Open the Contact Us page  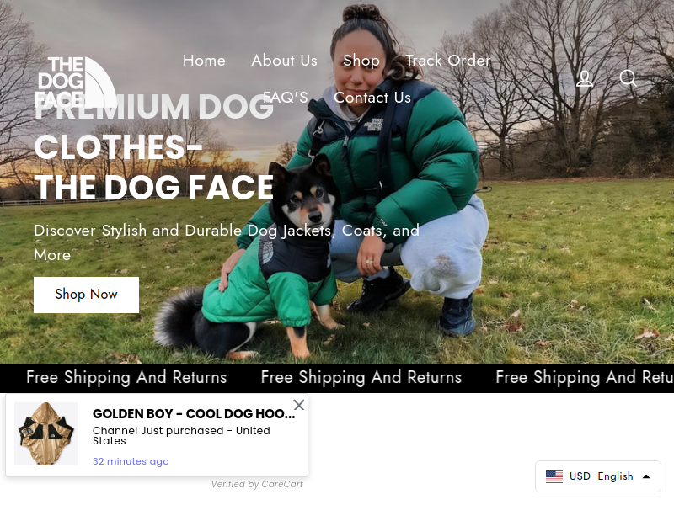click(372, 98)
